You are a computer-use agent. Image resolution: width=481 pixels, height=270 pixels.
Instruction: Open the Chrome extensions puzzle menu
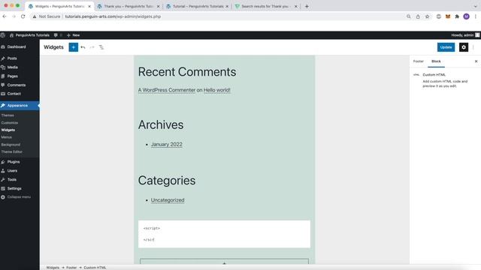pyautogui.click(x=457, y=16)
